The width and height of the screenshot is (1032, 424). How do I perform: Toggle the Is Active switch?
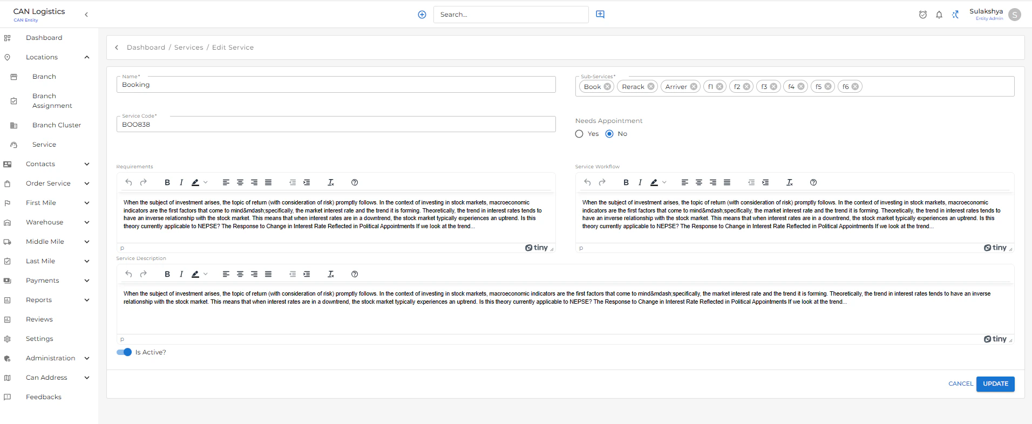pos(124,352)
